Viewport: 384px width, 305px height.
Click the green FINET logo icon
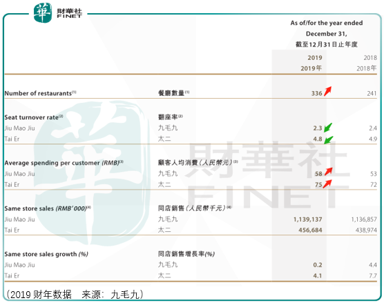pos(43,12)
